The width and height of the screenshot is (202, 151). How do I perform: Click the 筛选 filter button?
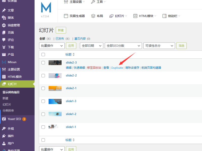point(181,46)
